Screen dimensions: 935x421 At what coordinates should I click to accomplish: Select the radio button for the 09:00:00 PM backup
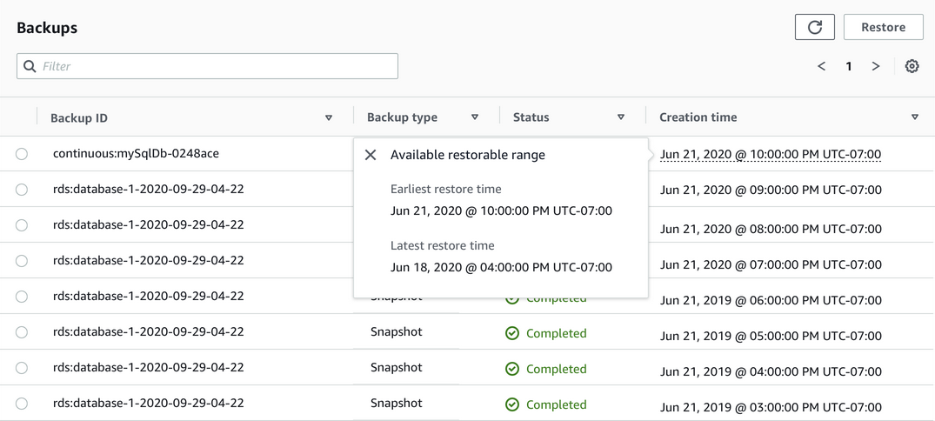click(22, 190)
